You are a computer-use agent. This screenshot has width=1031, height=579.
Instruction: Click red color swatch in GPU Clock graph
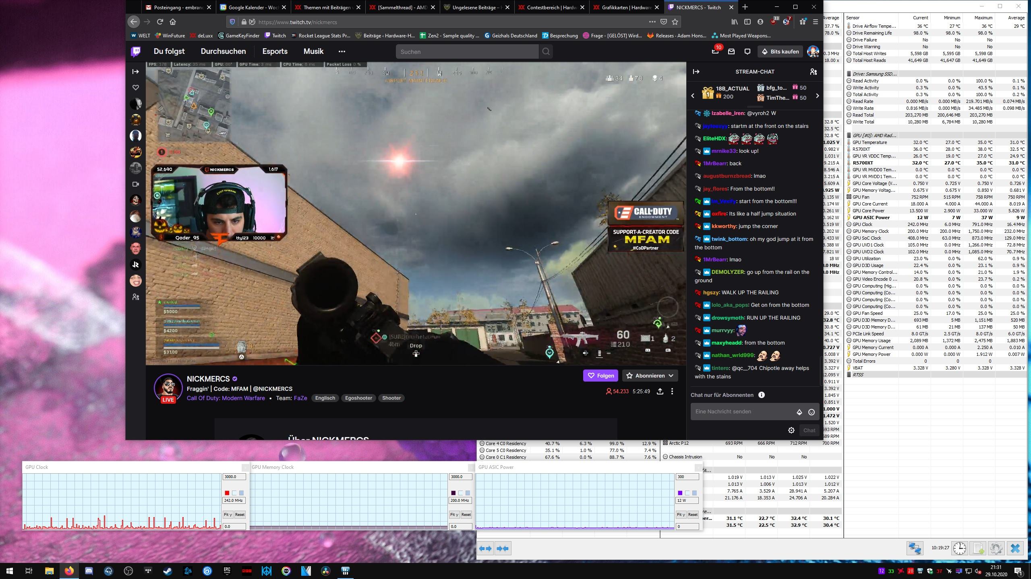coord(227,493)
